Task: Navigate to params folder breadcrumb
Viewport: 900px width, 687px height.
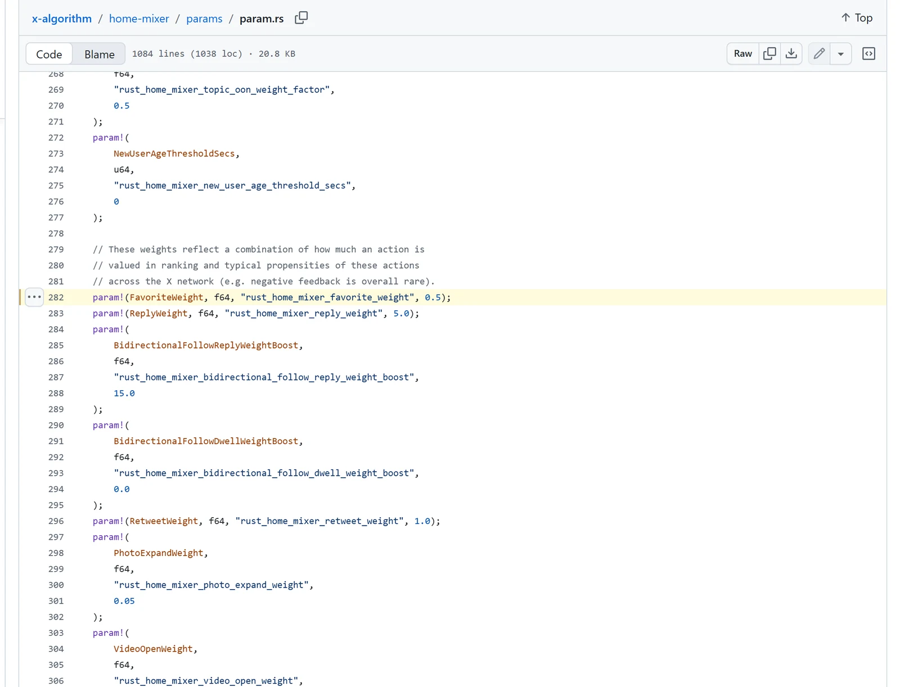Action: (x=204, y=19)
